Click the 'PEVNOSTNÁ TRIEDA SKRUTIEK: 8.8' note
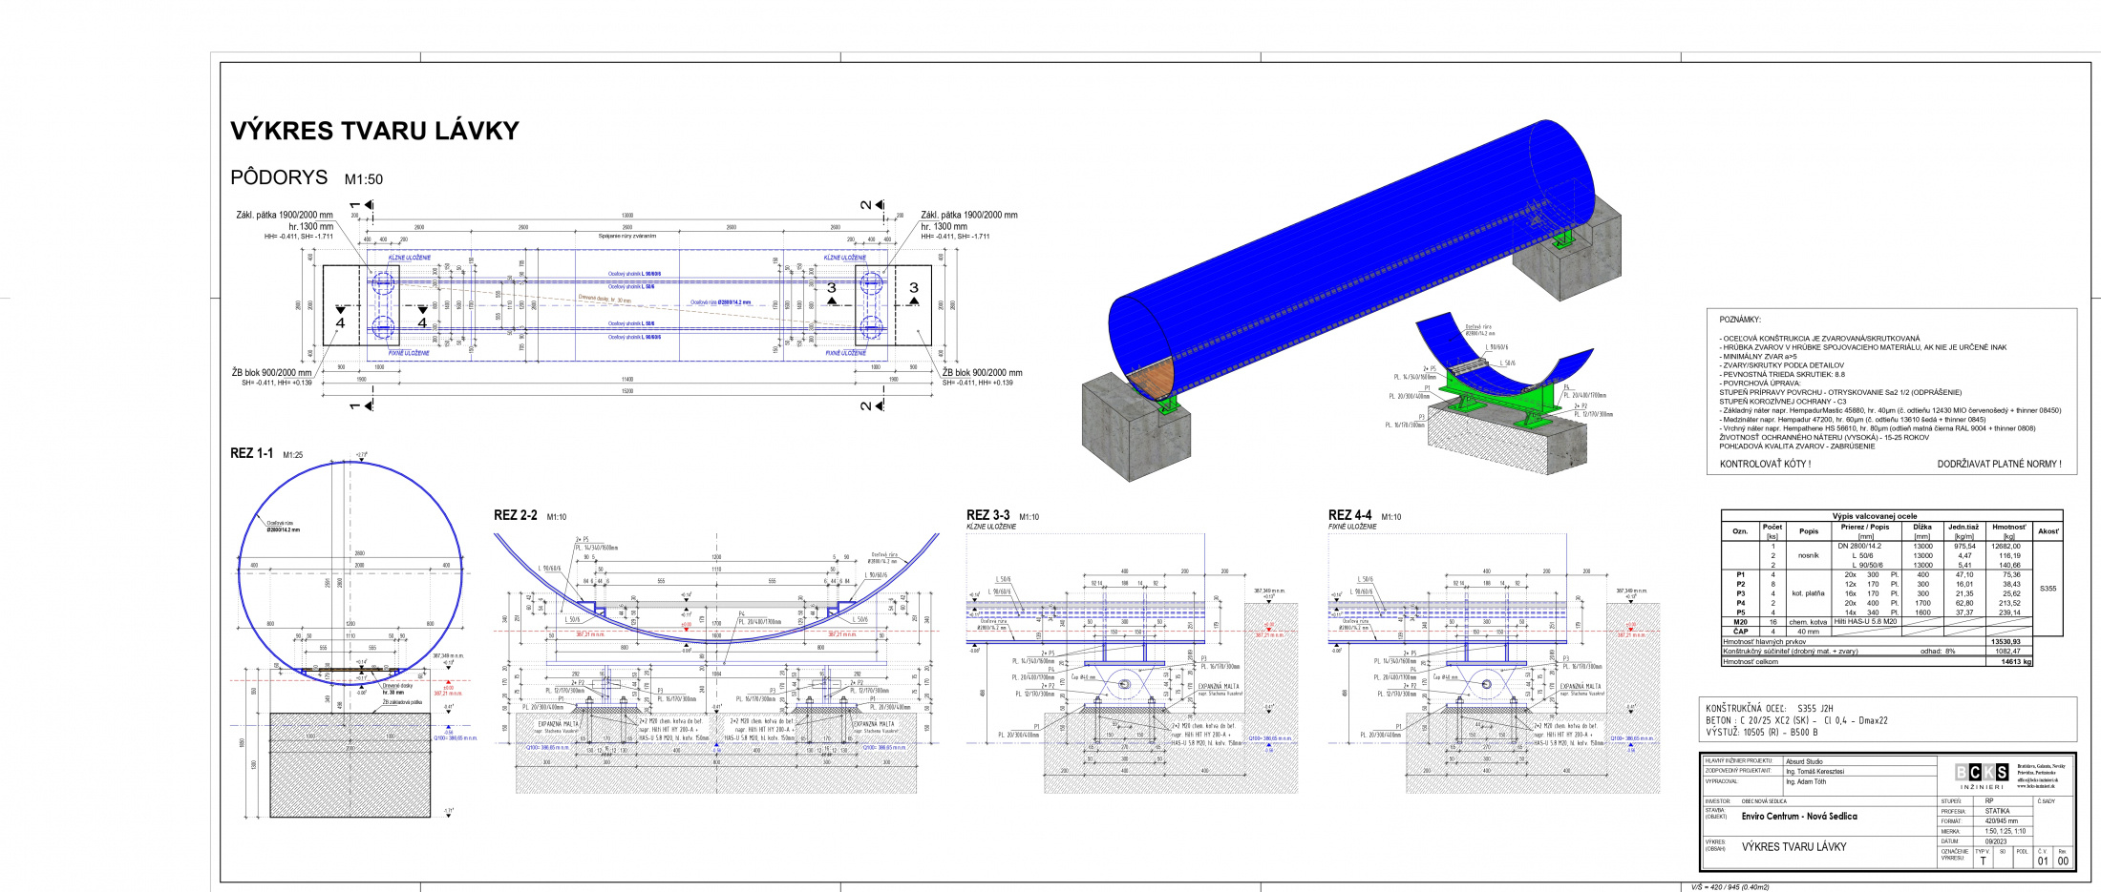 (x=1782, y=374)
